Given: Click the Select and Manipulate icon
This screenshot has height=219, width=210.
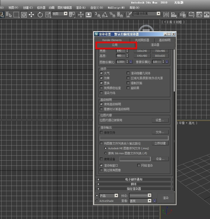Looking at the screenshot, I should [81, 15].
